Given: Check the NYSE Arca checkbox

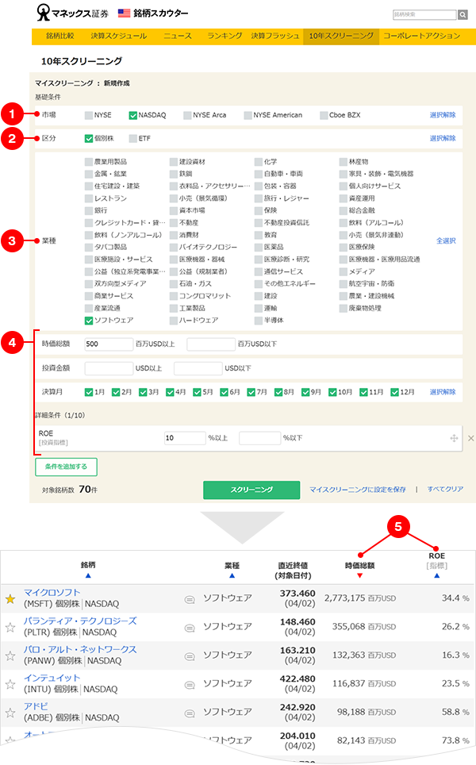Looking at the screenshot, I should pyautogui.click(x=187, y=115).
